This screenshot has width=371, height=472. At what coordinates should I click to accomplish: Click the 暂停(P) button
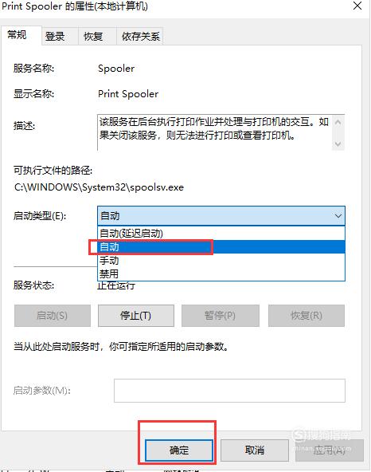point(220,316)
